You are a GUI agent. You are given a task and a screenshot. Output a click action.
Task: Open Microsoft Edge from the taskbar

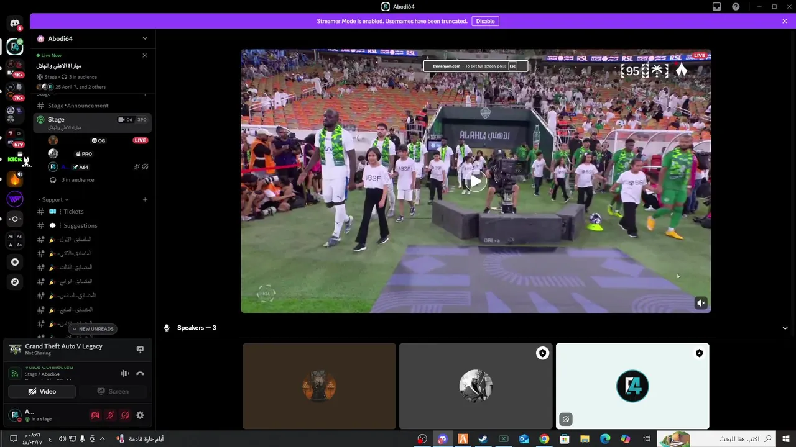(x=605, y=439)
